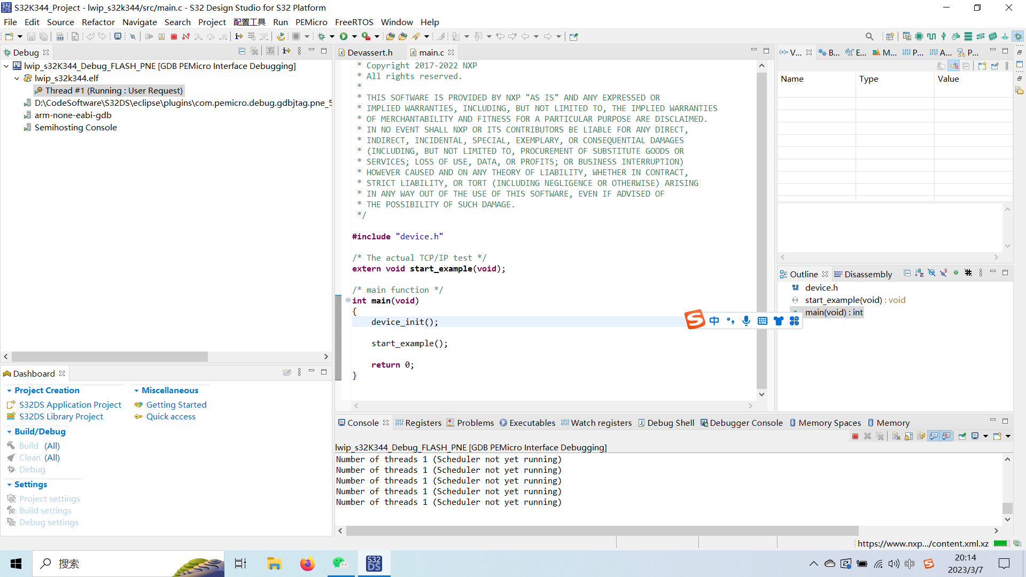Open Firefox from the Windows taskbar

(x=307, y=564)
